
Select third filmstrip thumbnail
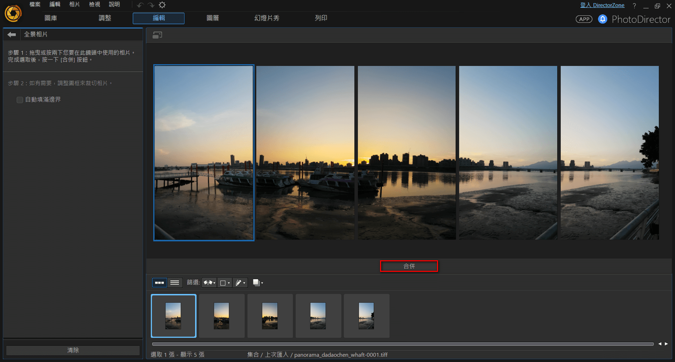[270, 316]
